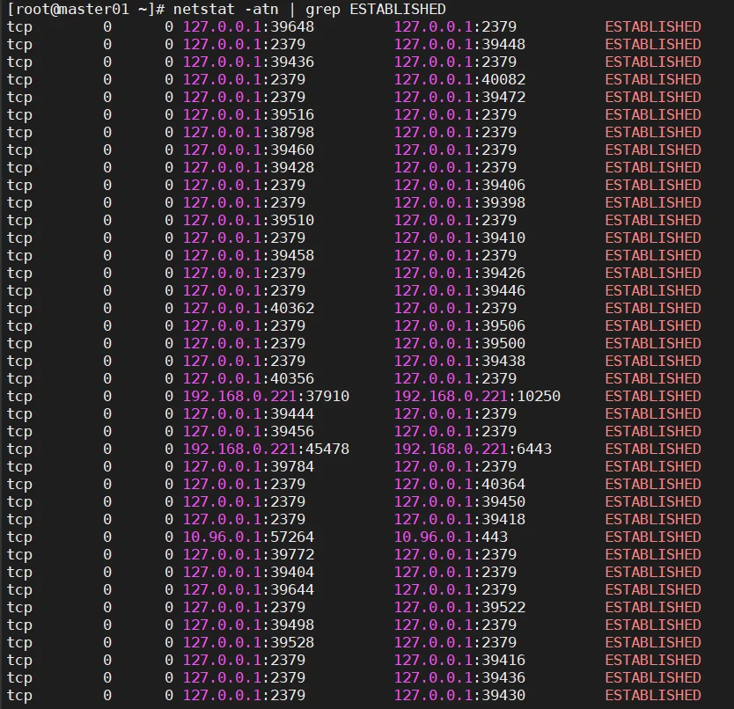734x709 pixels.
Task: Click foreign address 192.168.0.221:6443
Action: point(473,450)
